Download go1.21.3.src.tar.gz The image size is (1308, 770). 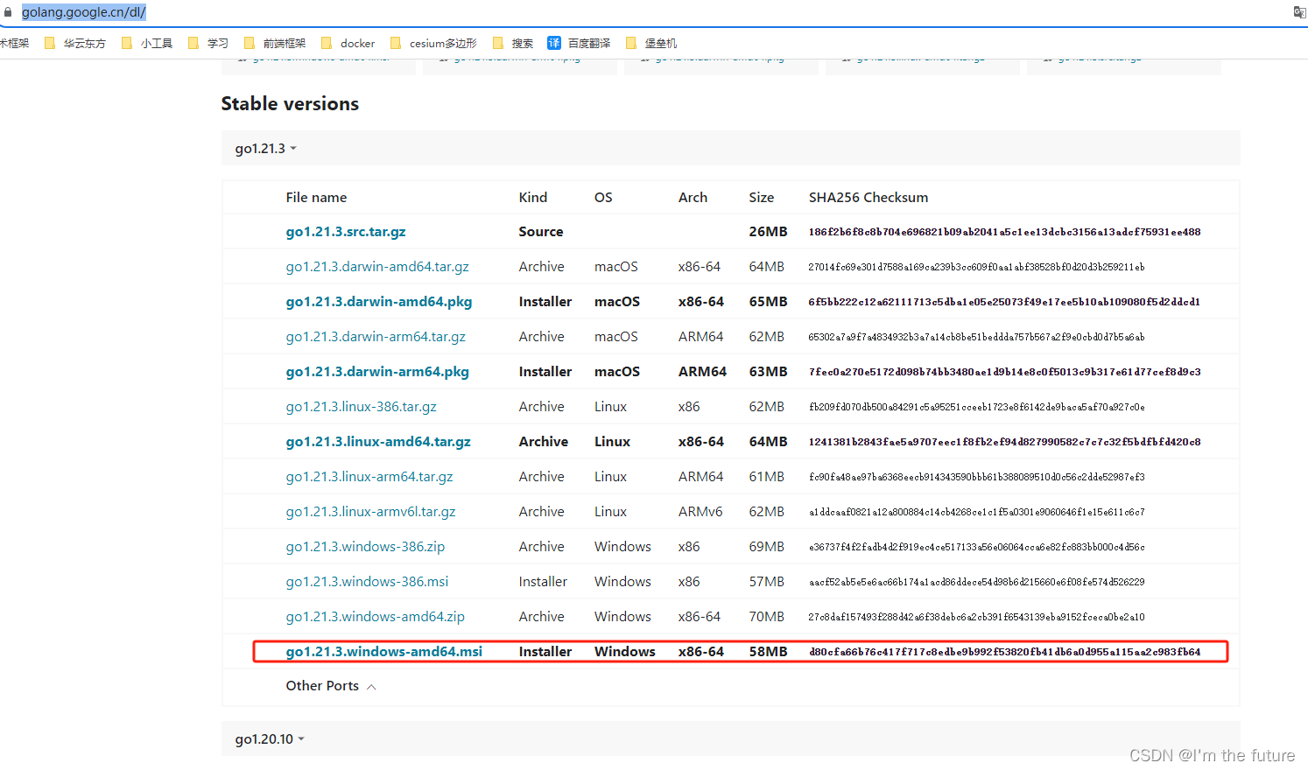346,232
